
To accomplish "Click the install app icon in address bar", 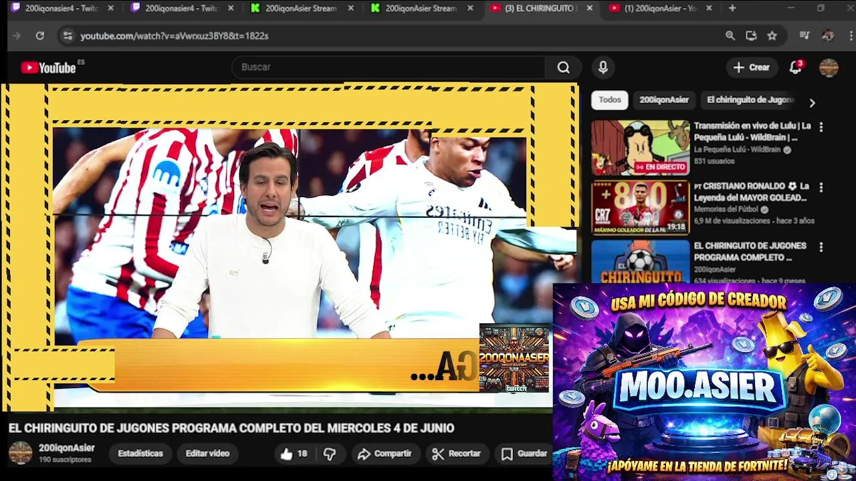I will (x=751, y=36).
